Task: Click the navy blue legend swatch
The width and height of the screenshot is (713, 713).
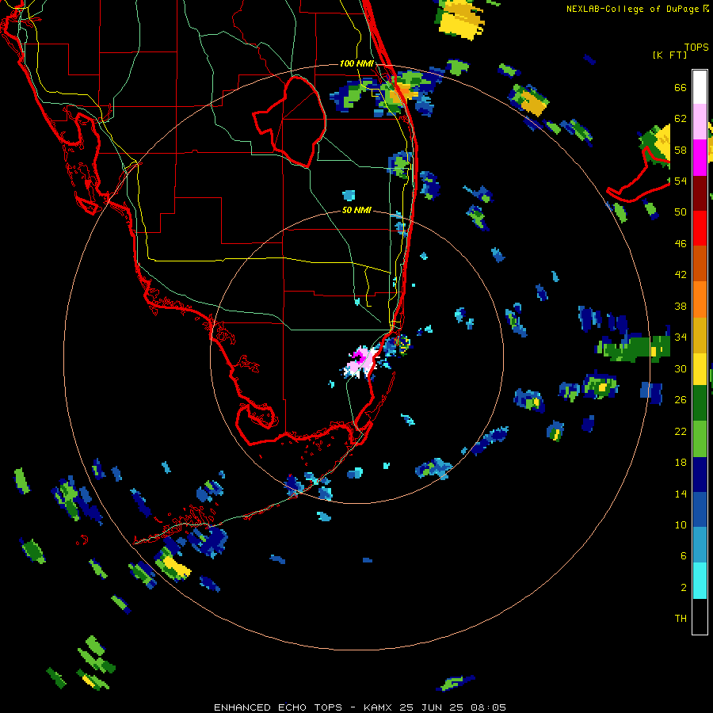Action: (700, 475)
